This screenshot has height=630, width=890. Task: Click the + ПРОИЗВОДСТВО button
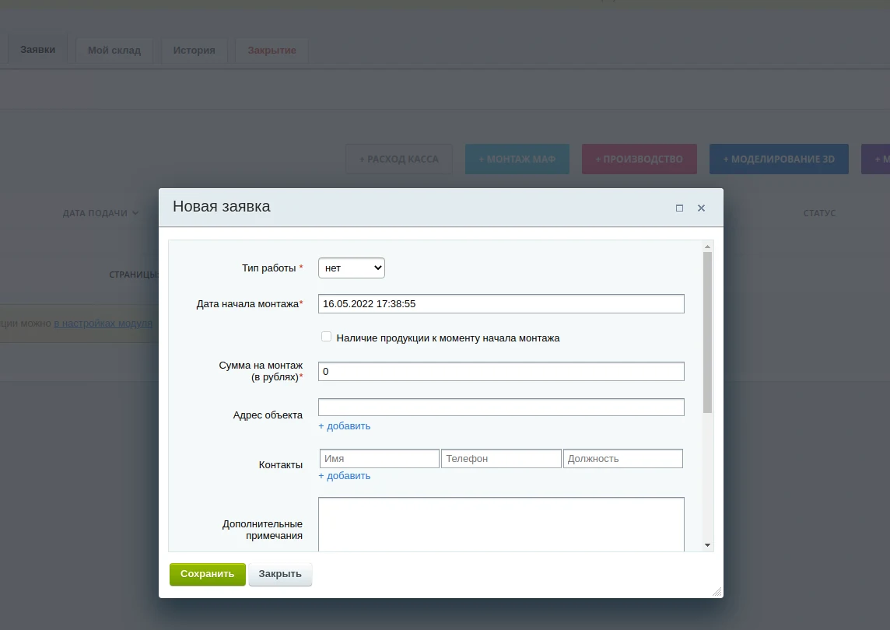tap(639, 159)
